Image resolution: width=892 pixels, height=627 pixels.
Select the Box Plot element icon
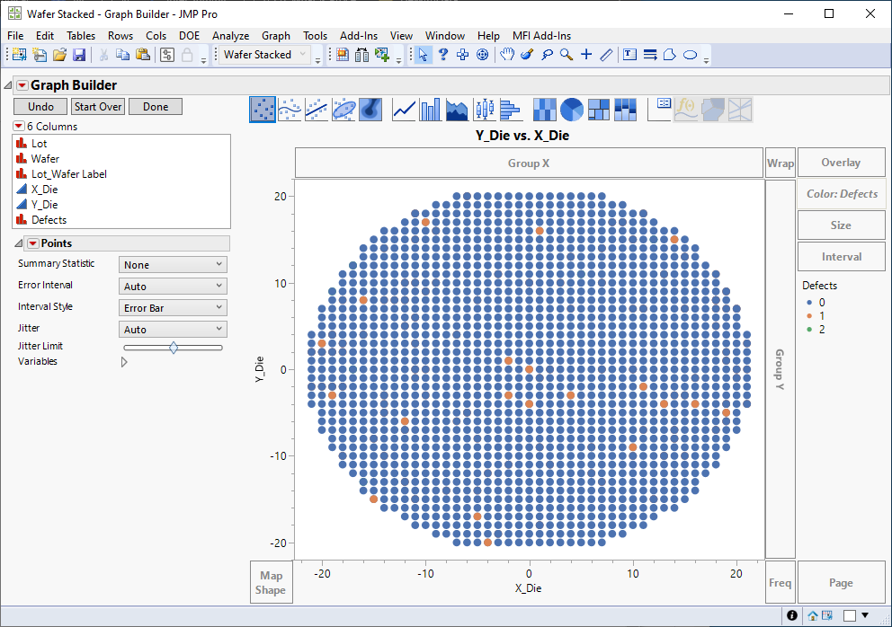point(484,110)
